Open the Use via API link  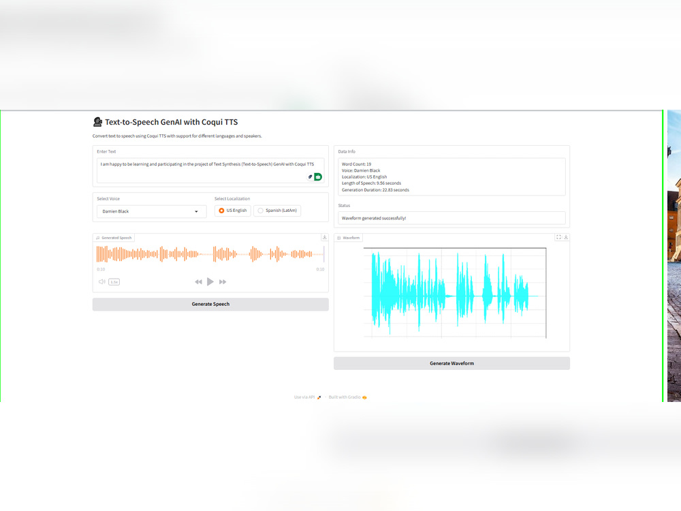tap(308, 397)
